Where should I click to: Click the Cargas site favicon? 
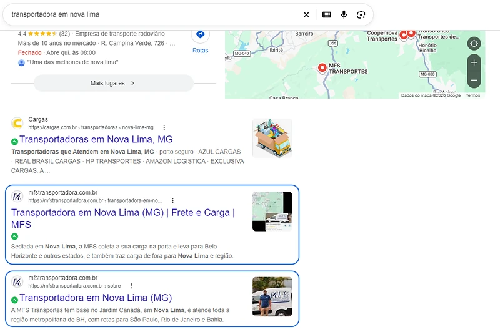(x=17, y=123)
